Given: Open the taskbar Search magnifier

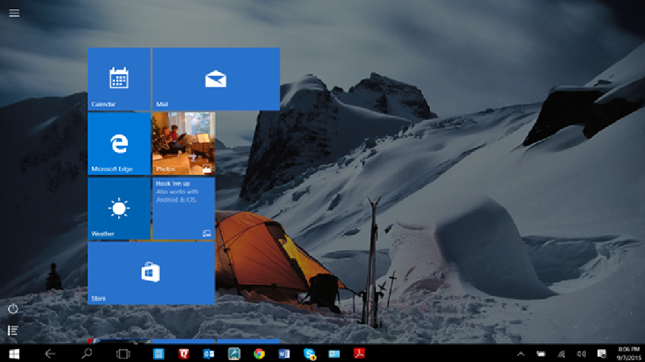Looking at the screenshot, I should pos(87,353).
